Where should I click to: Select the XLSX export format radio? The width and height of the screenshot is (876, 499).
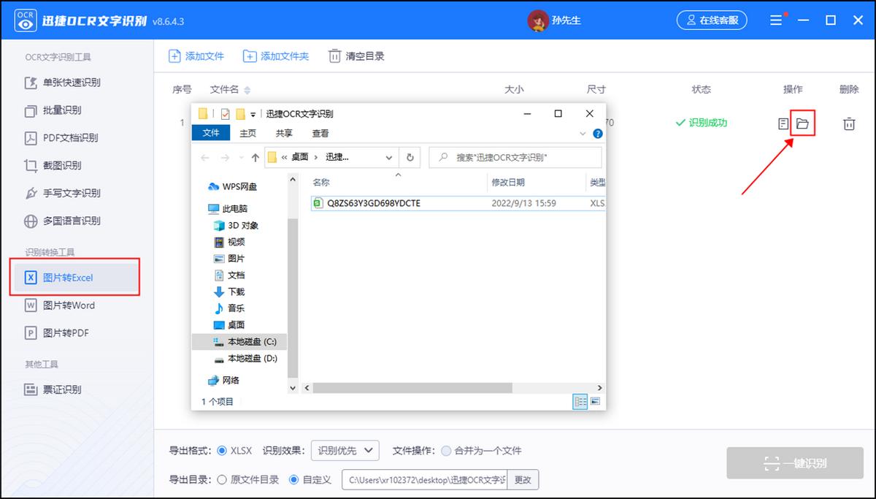point(224,451)
